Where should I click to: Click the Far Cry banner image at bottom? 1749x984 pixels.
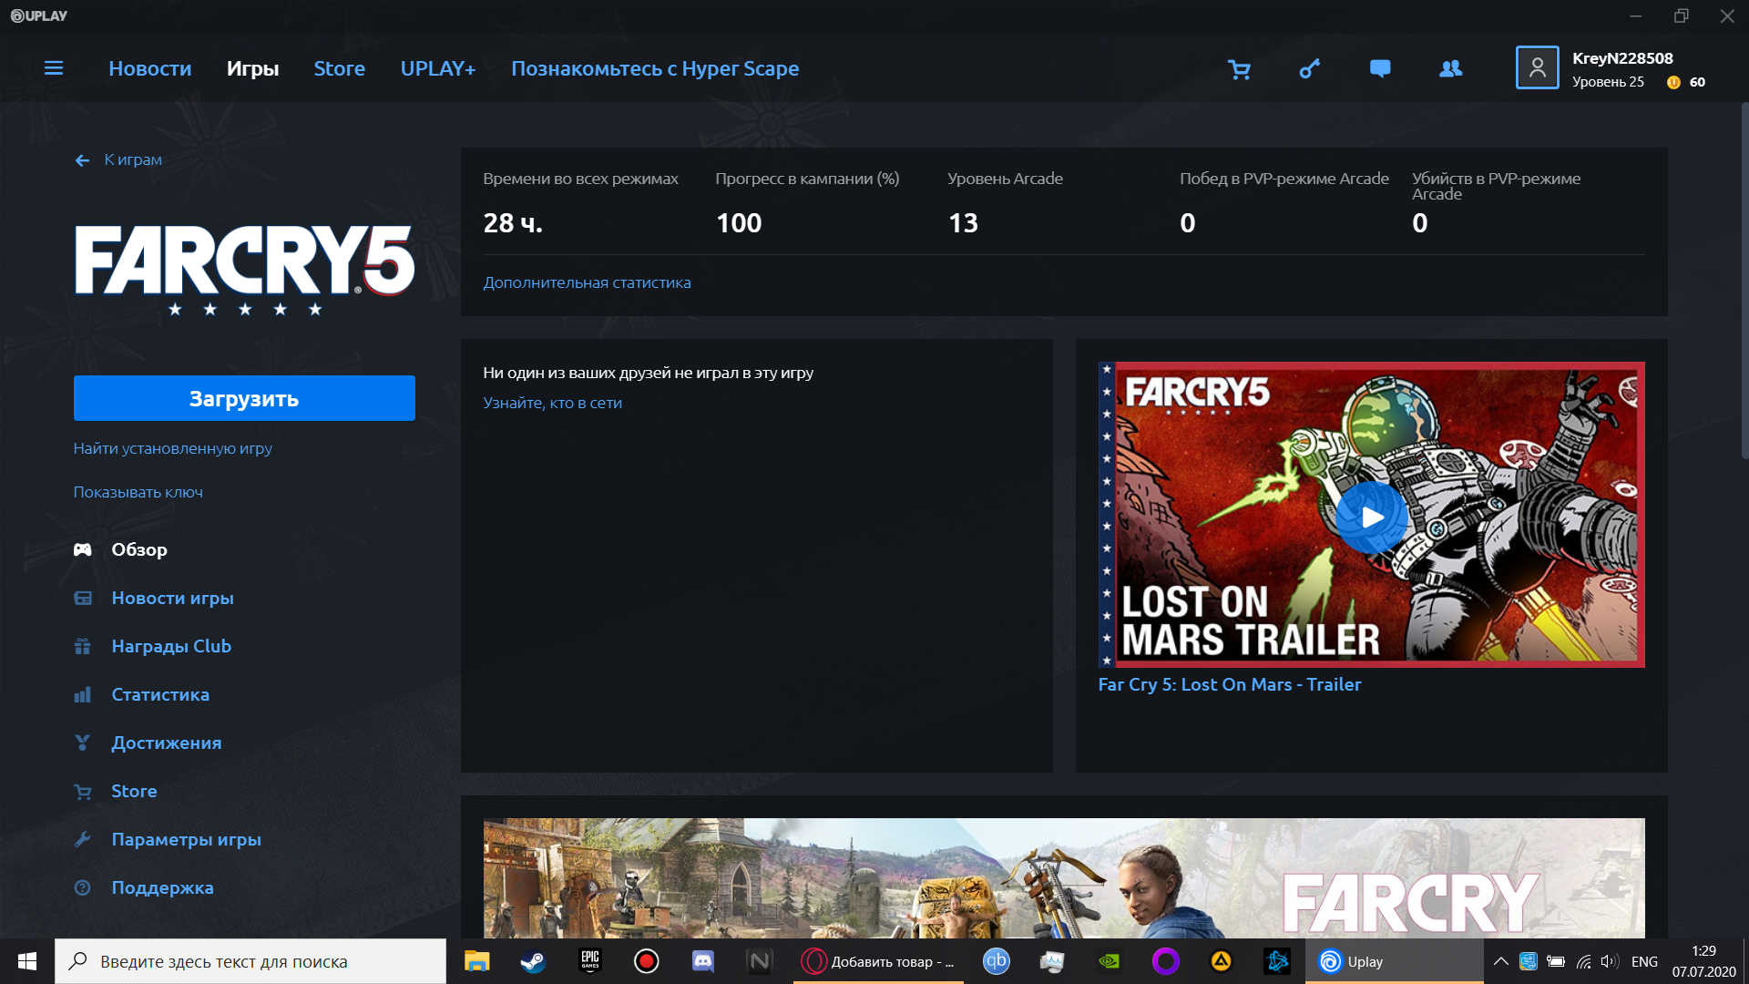1064,878
